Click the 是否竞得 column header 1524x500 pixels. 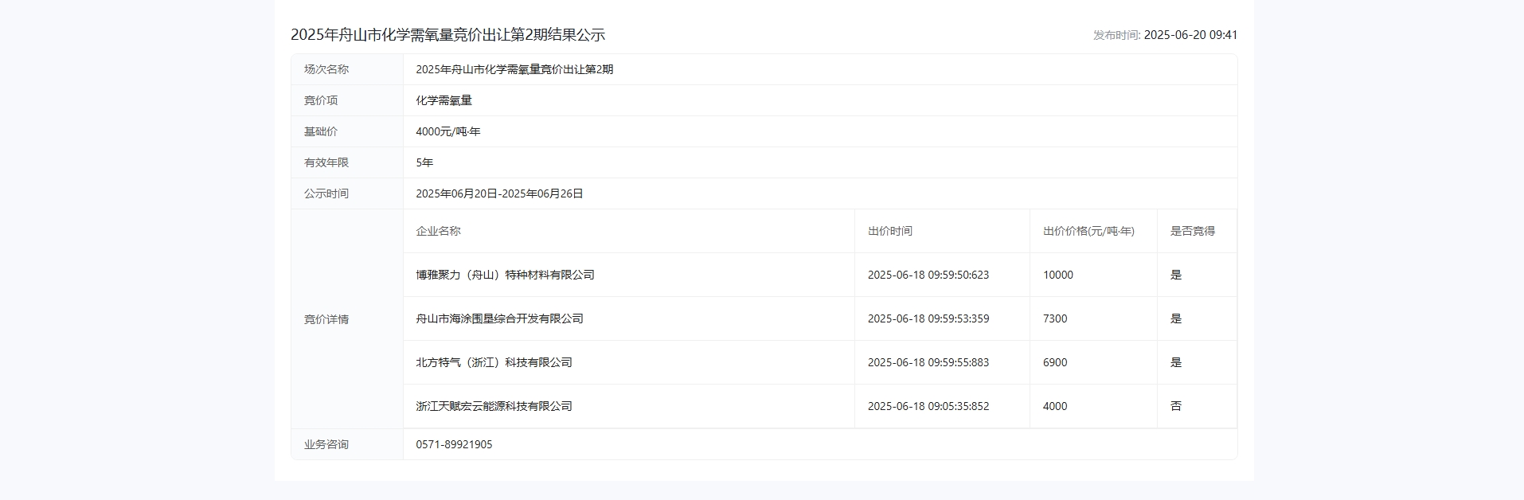point(1193,231)
